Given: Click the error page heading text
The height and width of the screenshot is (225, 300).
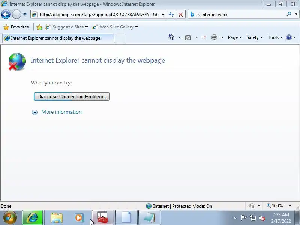Looking at the screenshot, I should (98, 60).
